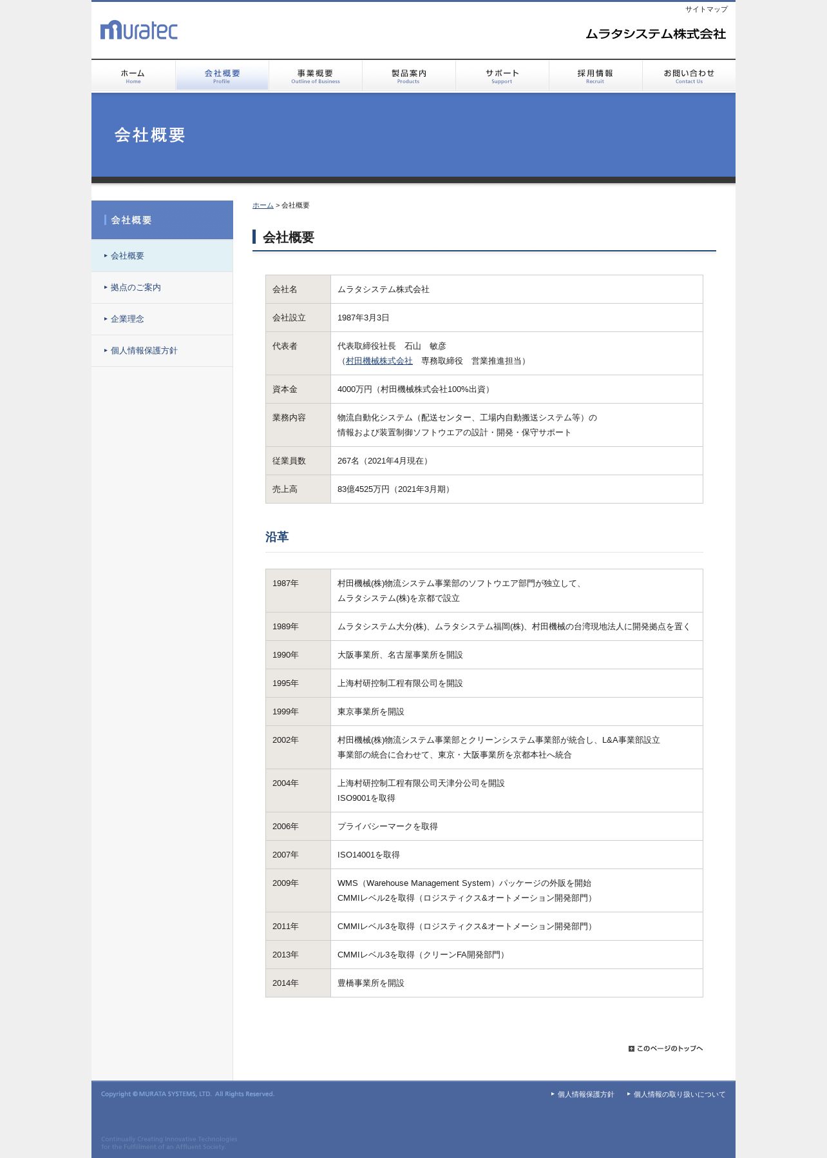Viewport: 827px width, 1158px height.
Task: Open the 事業概要 Outline of Business tab
Action: coord(316,75)
